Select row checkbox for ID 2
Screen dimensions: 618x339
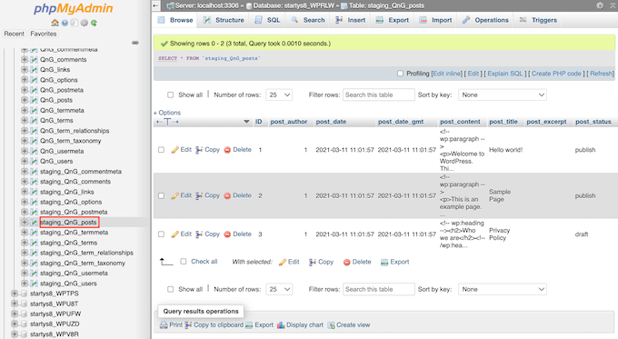pos(161,195)
